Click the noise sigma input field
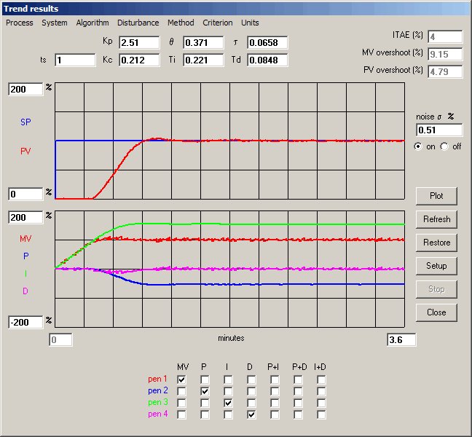Viewport: 472px width, 437px height. tap(438, 130)
